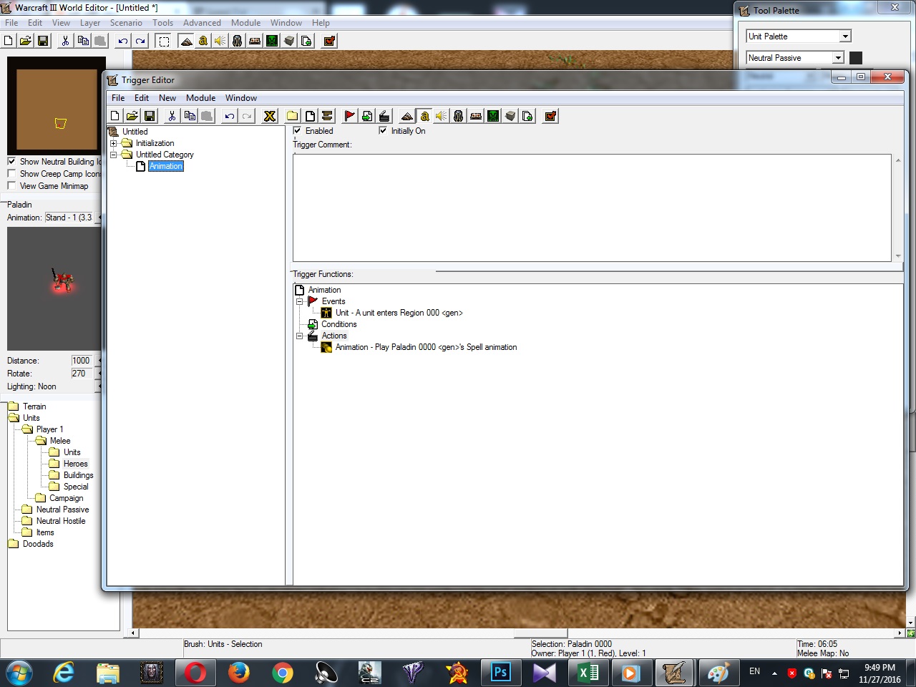This screenshot has height=687, width=916.
Task: Toggle the Enabled checkbox
Action: tap(298, 131)
